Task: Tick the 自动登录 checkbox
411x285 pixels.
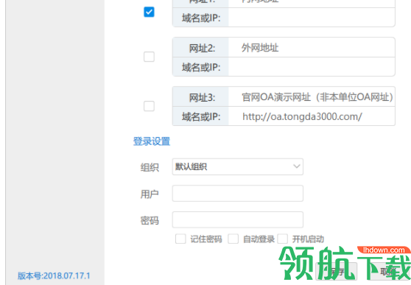Action: [233, 239]
